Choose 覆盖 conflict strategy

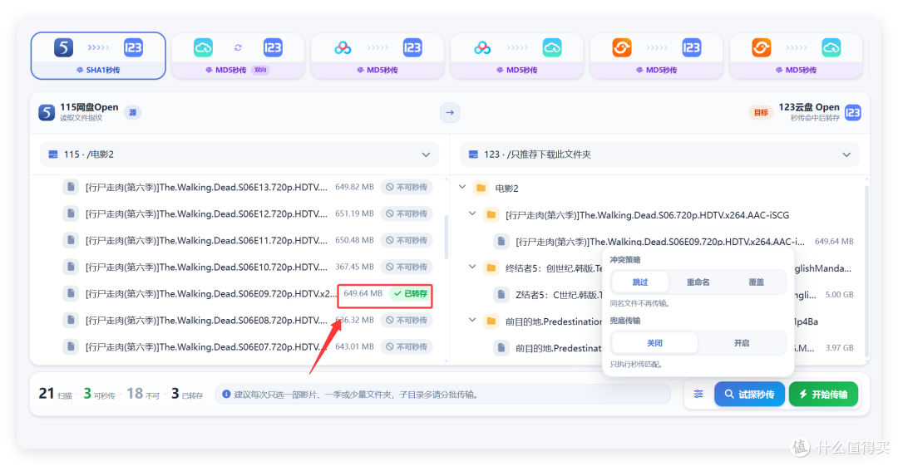tap(756, 282)
